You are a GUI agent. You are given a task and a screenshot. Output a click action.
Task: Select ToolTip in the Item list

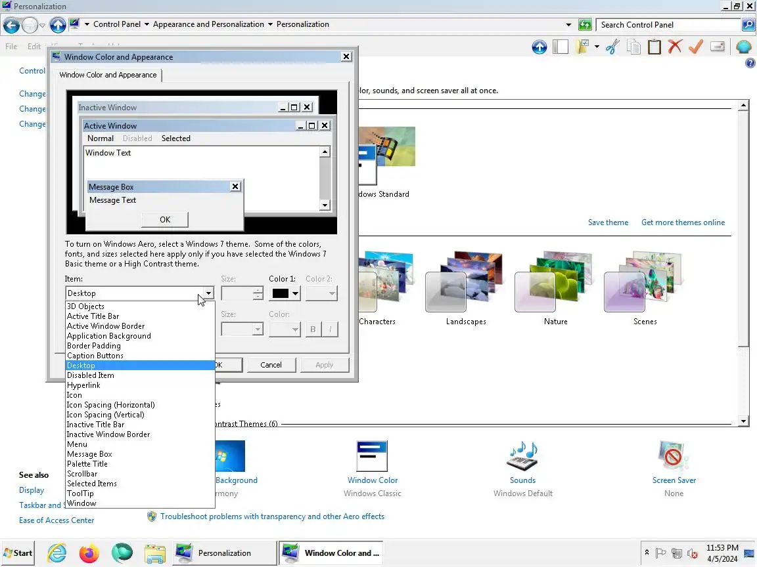pos(140,493)
